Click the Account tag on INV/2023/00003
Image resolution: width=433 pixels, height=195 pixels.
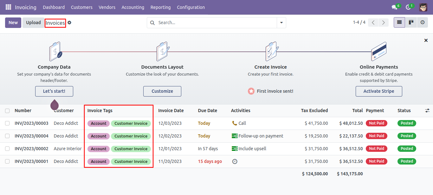(x=99, y=123)
